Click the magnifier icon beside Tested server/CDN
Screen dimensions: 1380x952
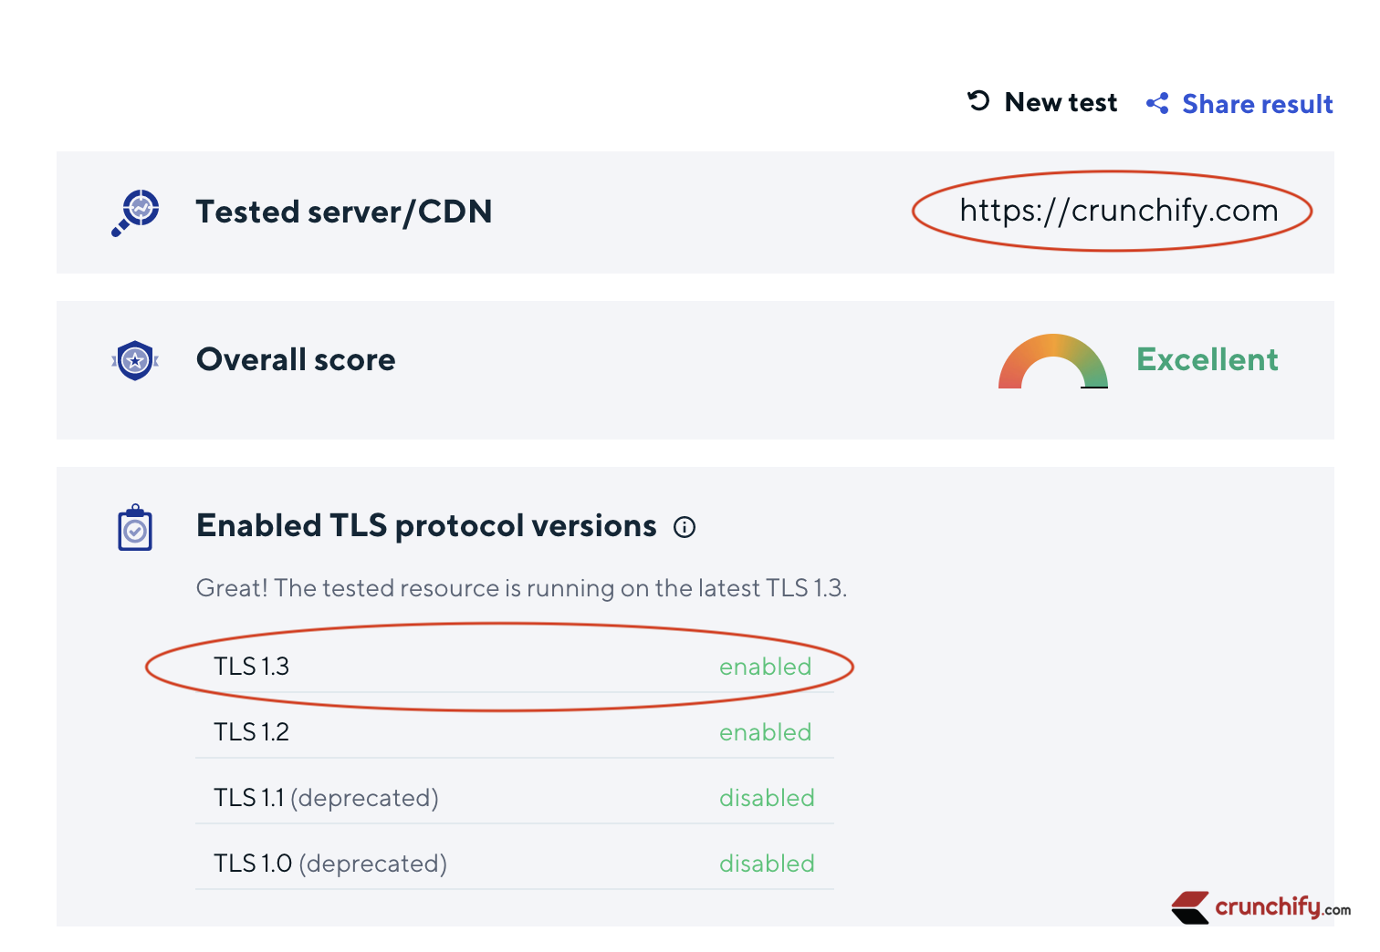pos(136,212)
